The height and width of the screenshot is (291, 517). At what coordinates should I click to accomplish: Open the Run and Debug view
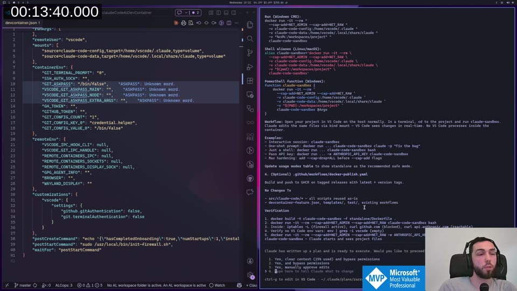(250, 67)
